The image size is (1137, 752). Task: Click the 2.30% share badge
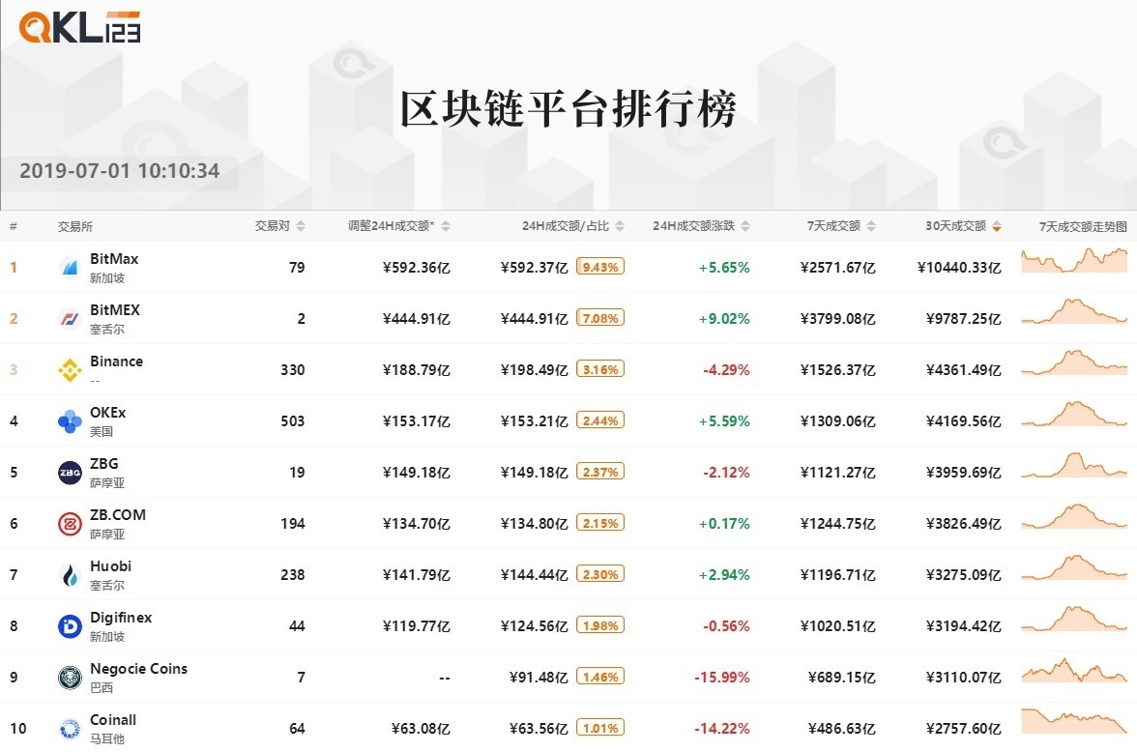pyautogui.click(x=600, y=574)
